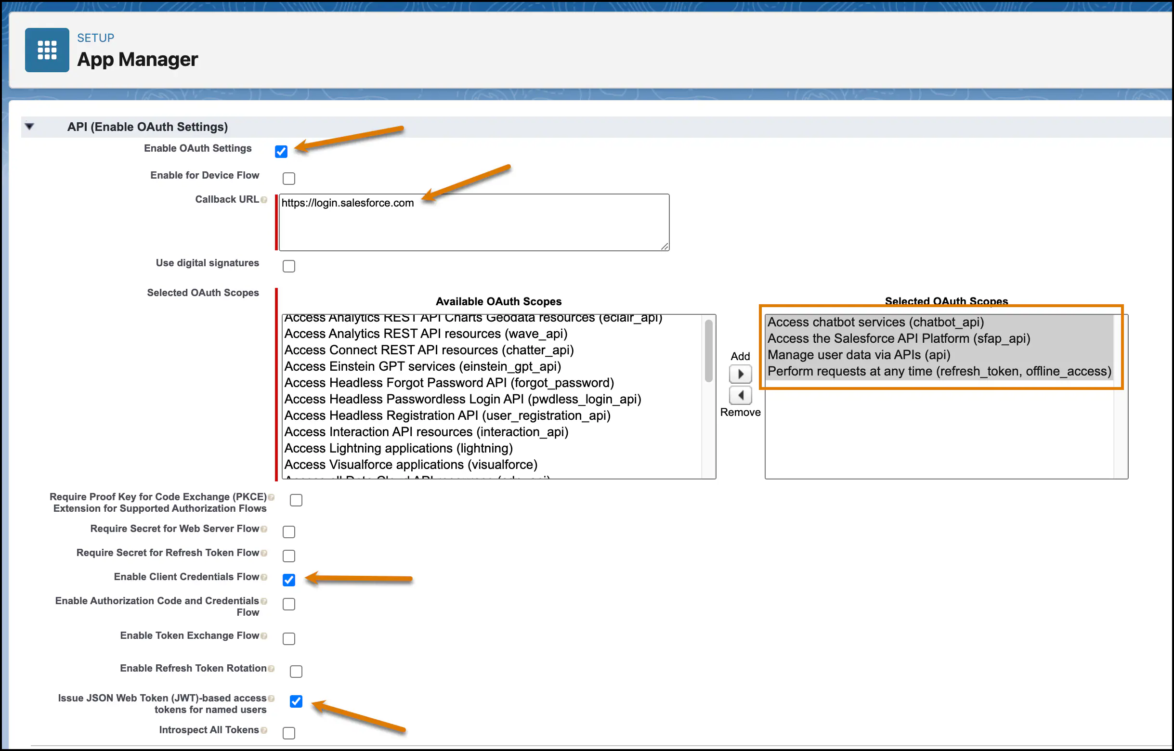Click inside the Callback URL text box

point(473,222)
